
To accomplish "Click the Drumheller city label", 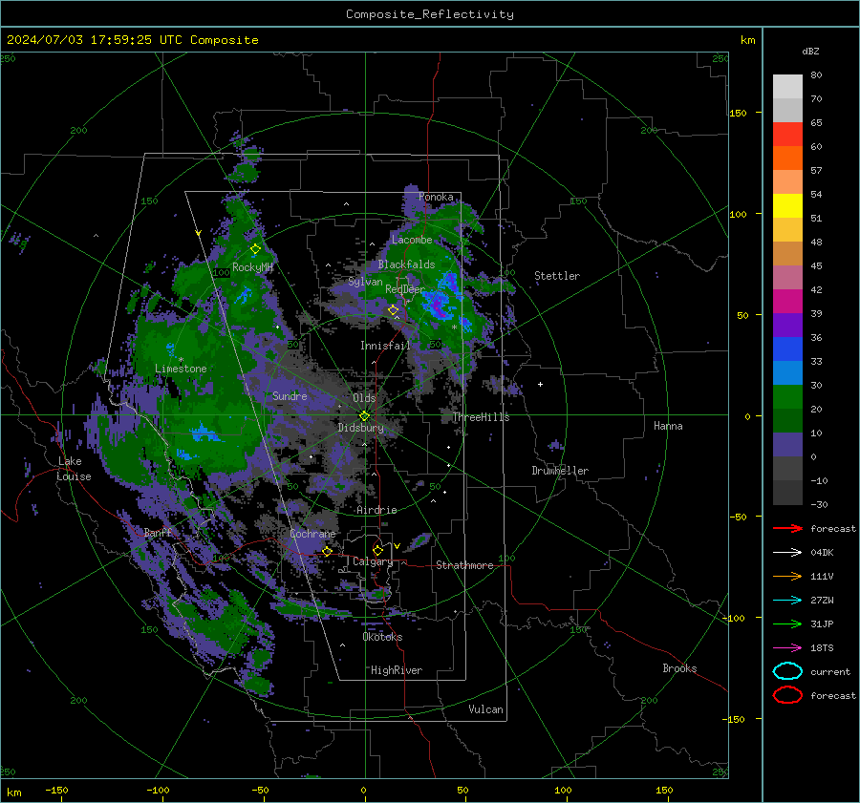I will tap(560, 471).
